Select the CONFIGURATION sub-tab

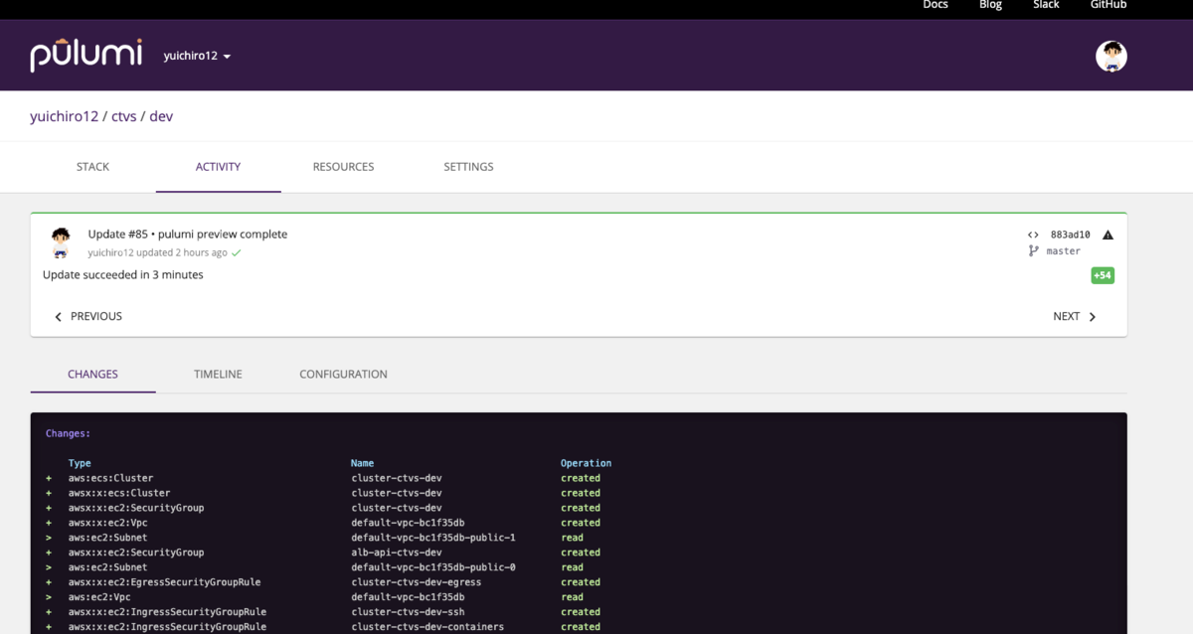tap(343, 375)
